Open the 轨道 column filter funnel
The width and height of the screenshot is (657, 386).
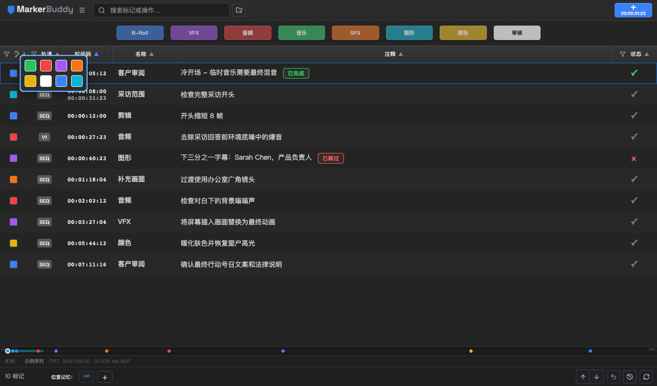[34, 54]
